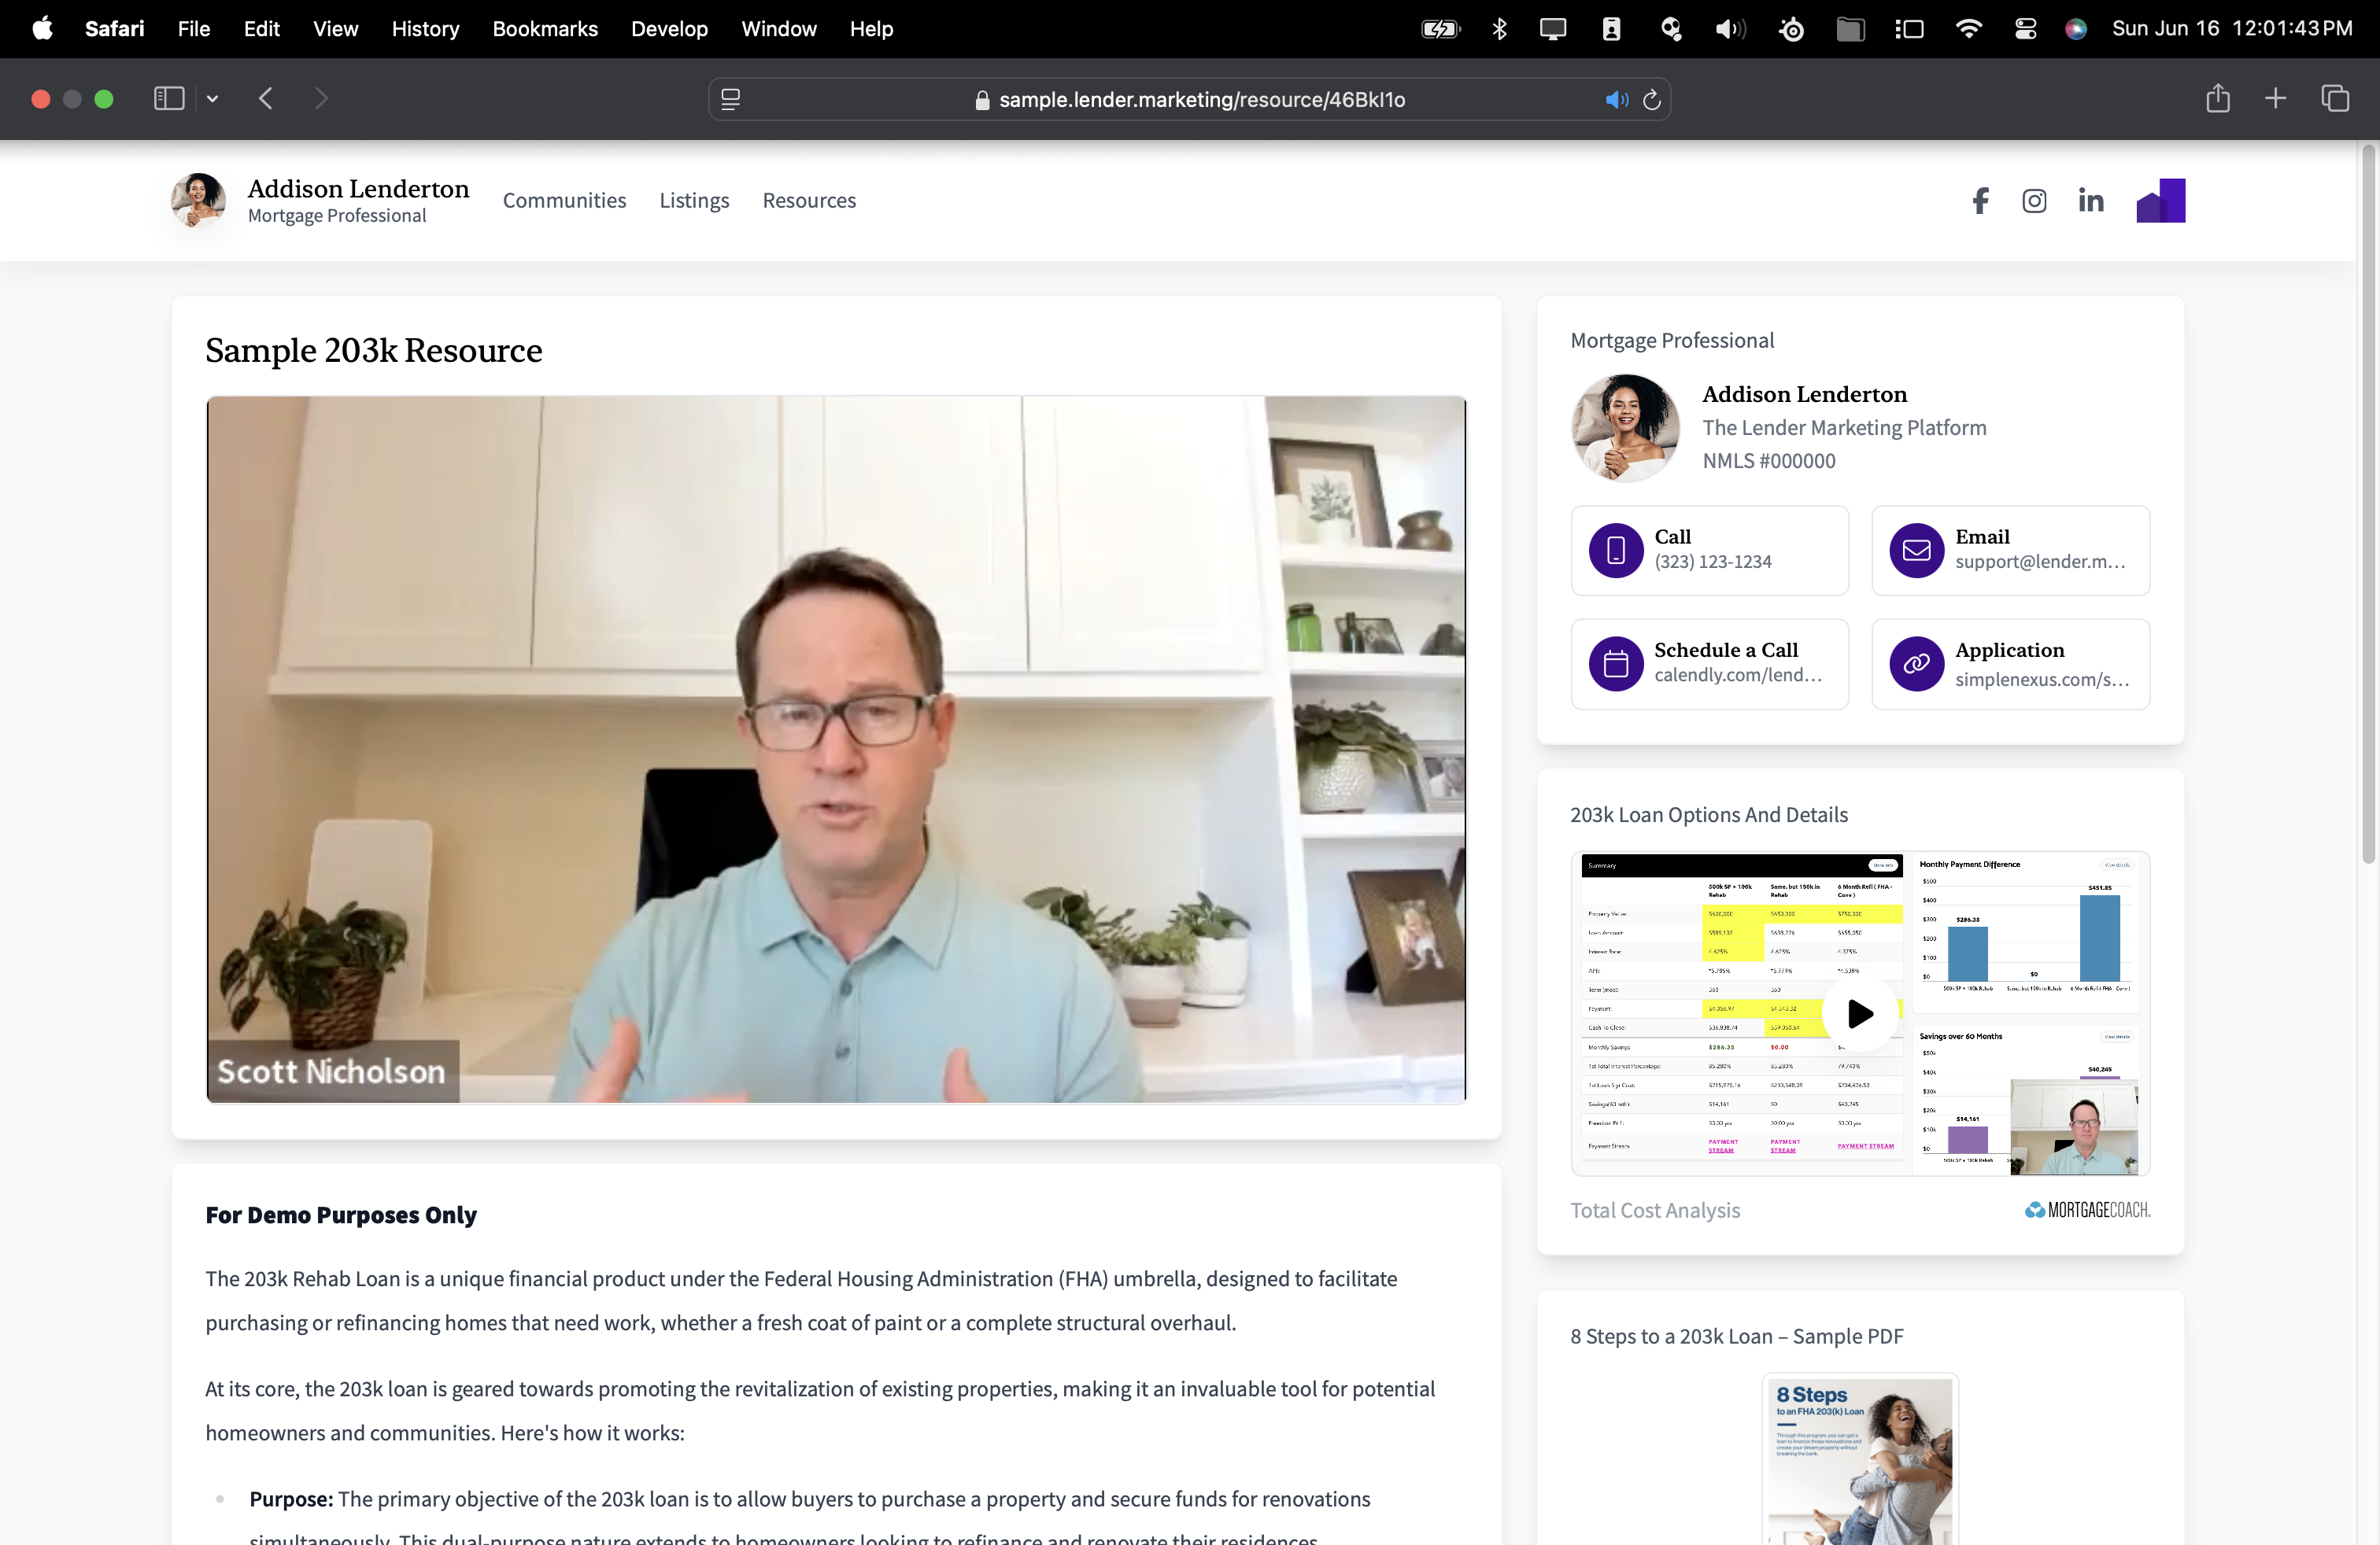The width and height of the screenshot is (2380, 1545).
Task: Click the Email envelope icon
Action: tap(1916, 550)
